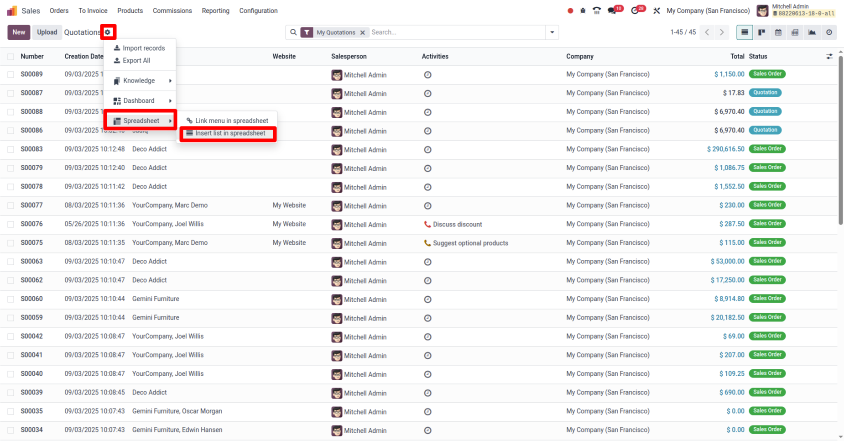The image size is (844, 441).
Task: Remove the My Quotations filter
Action: coord(363,32)
